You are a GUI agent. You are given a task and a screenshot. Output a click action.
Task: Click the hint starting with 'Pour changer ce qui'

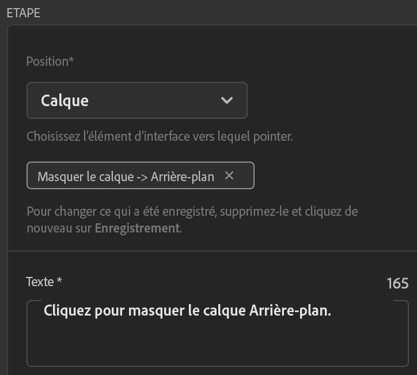[192, 211]
